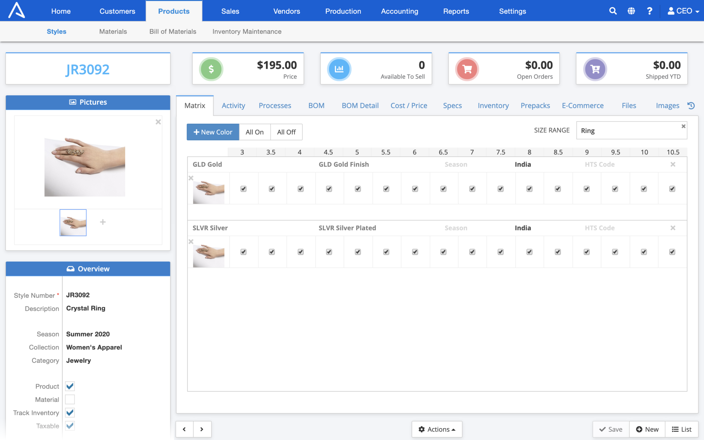This screenshot has width=704, height=440.
Task: Open the help question mark icon
Action: (649, 11)
